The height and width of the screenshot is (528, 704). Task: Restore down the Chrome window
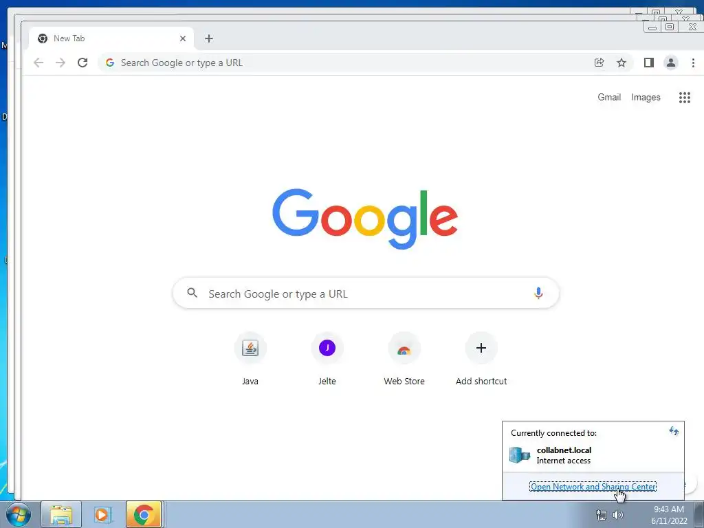point(670,27)
